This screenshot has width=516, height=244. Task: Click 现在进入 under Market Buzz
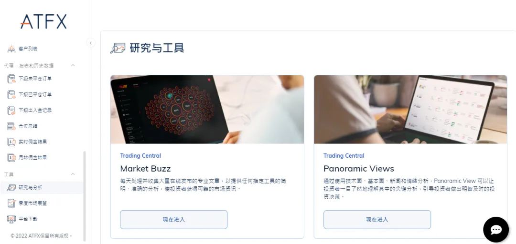click(x=174, y=220)
